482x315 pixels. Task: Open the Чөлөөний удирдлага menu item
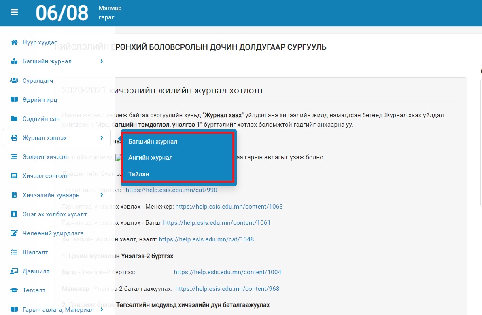[53, 233]
